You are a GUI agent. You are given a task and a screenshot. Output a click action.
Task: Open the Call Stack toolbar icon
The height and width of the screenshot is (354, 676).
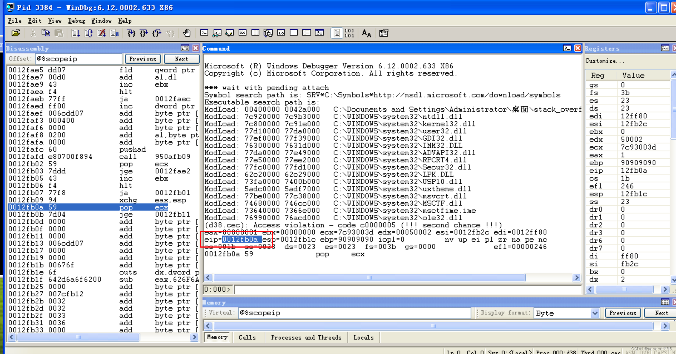pos(268,33)
